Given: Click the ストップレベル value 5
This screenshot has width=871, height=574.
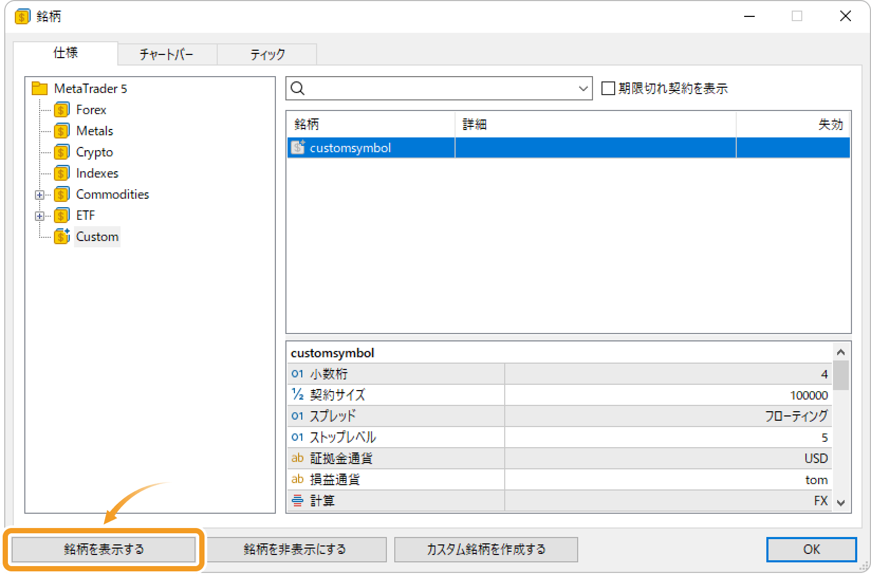Looking at the screenshot, I should (824, 438).
